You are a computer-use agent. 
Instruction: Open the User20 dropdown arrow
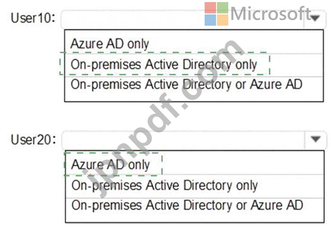pyautogui.click(x=316, y=139)
